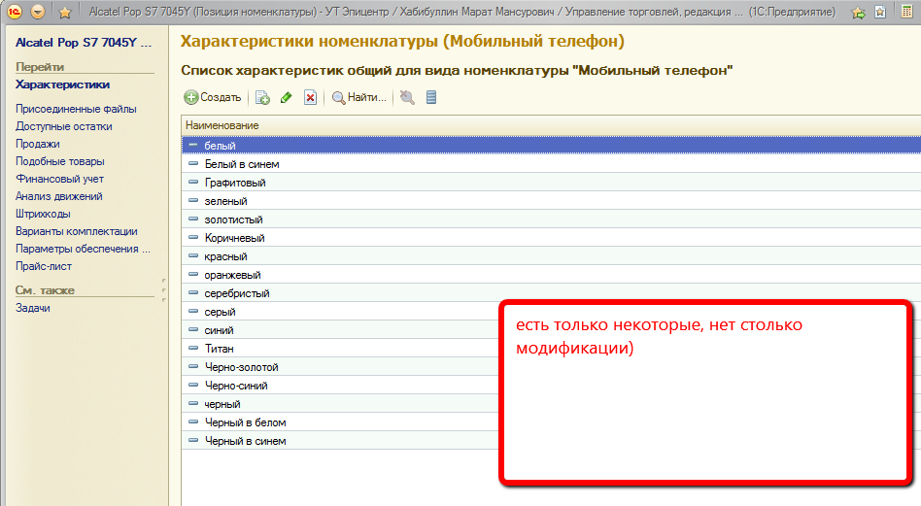Open Прайс-лист from the sidebar
921x506 pixels.
pyautogui.click(x=44, y=266)
